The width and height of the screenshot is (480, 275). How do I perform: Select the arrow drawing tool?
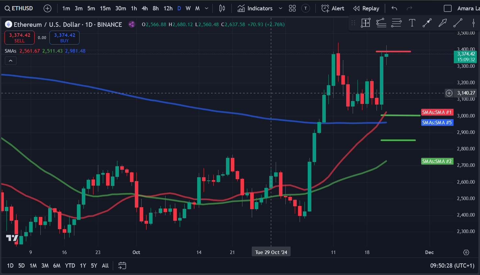[427, 23]
